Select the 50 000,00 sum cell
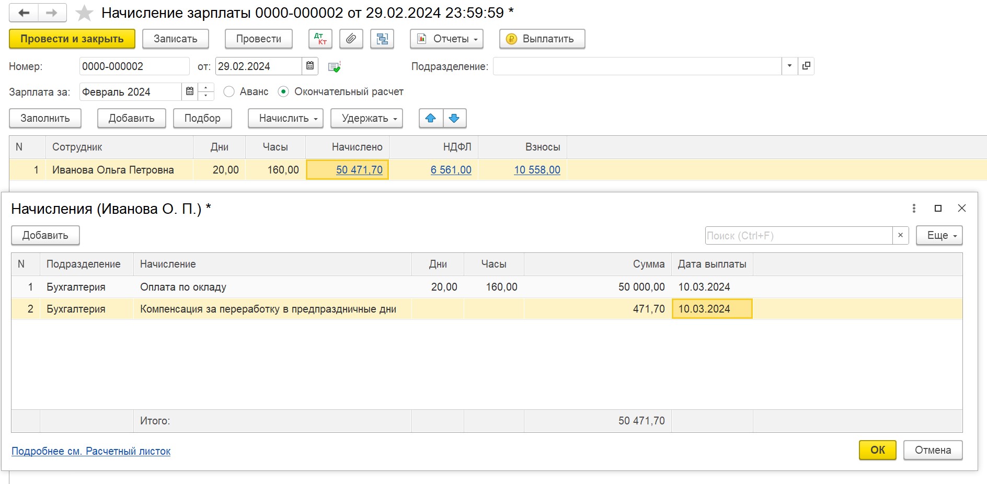 point(598,287)
